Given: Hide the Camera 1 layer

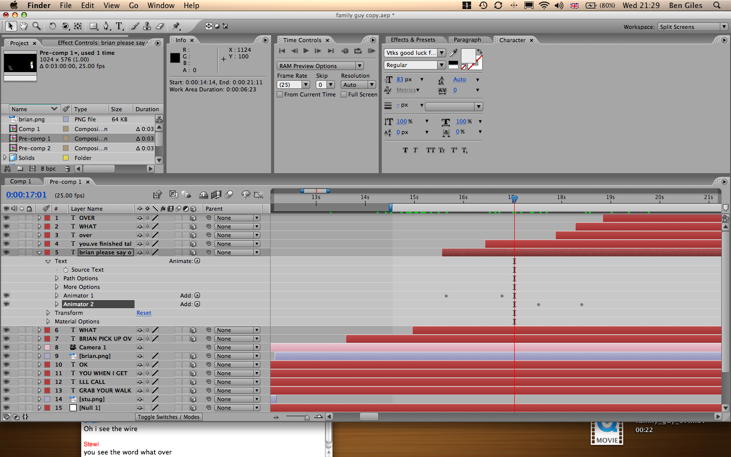Looking at the screenshot, I should [x=6, y=347].
